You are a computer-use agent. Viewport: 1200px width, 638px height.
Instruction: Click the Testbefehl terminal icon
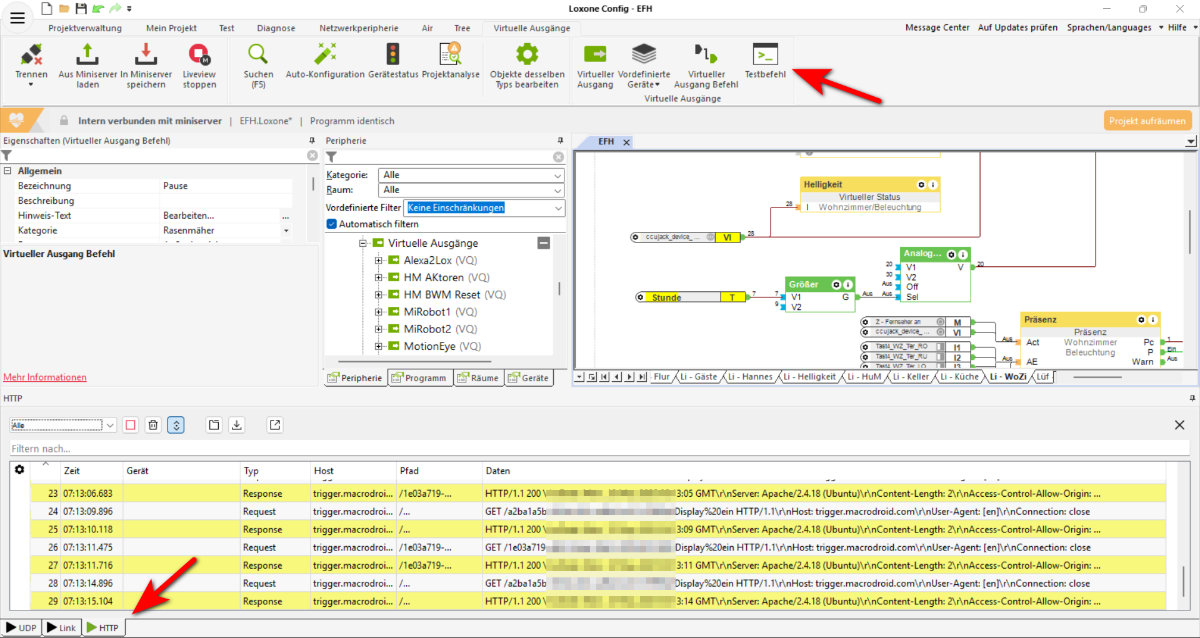click(765, 56)
